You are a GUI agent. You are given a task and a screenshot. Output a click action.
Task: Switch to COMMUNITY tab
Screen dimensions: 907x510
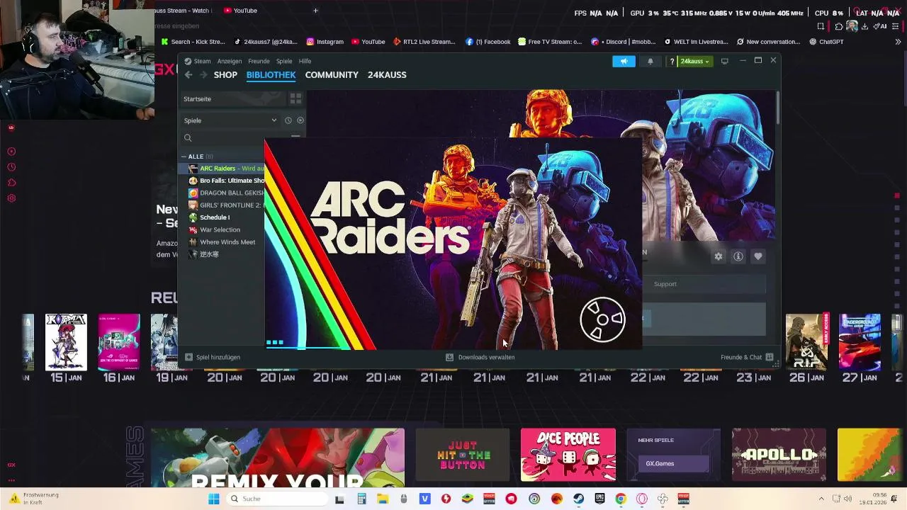point(332,75)
